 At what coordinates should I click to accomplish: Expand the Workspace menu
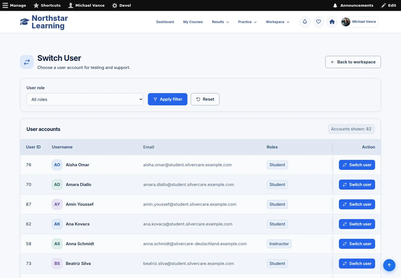pos(278,22)
